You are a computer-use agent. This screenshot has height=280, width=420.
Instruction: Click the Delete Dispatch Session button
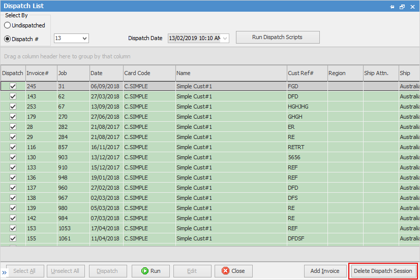coord(383,271)
